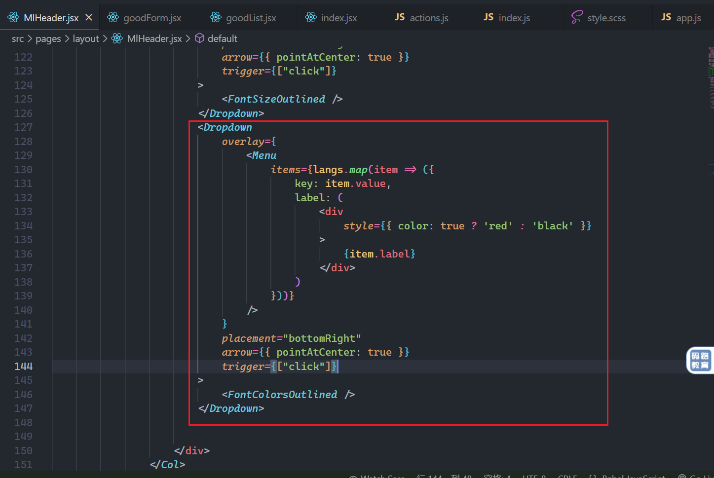Click the <Menu opening tag
This screenshot has width=714, height=478.
pos(261,155)
